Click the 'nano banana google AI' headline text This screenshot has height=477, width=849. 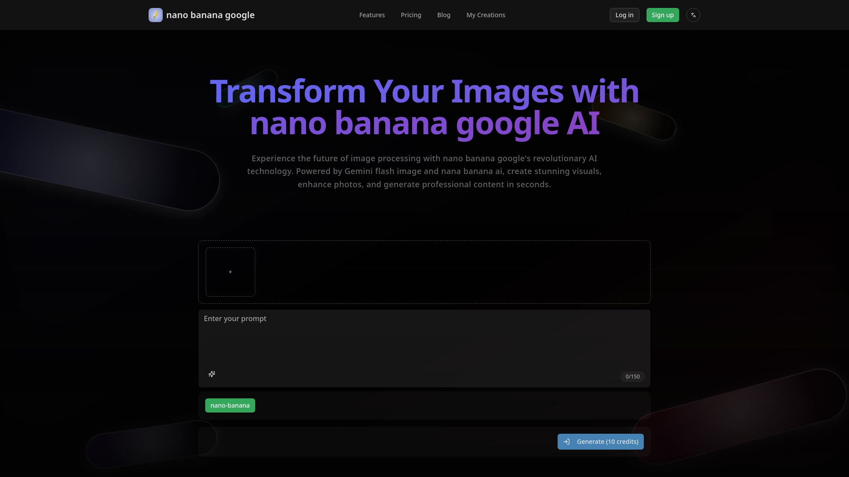(424, 123)
